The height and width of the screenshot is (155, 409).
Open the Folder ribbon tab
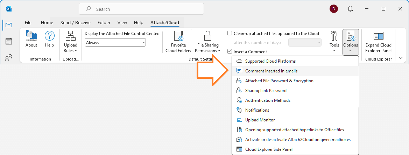coord(104,23)
